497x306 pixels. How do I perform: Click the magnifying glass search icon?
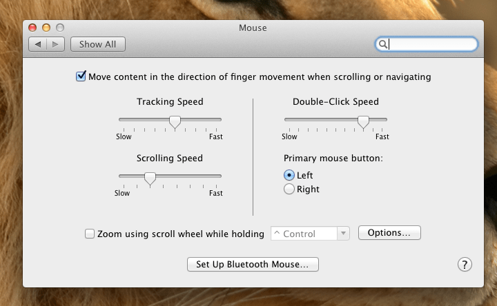point(382,44)
